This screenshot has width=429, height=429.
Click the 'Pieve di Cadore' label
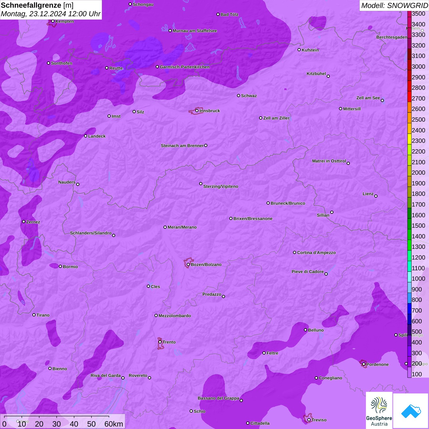tap(308, 271)
